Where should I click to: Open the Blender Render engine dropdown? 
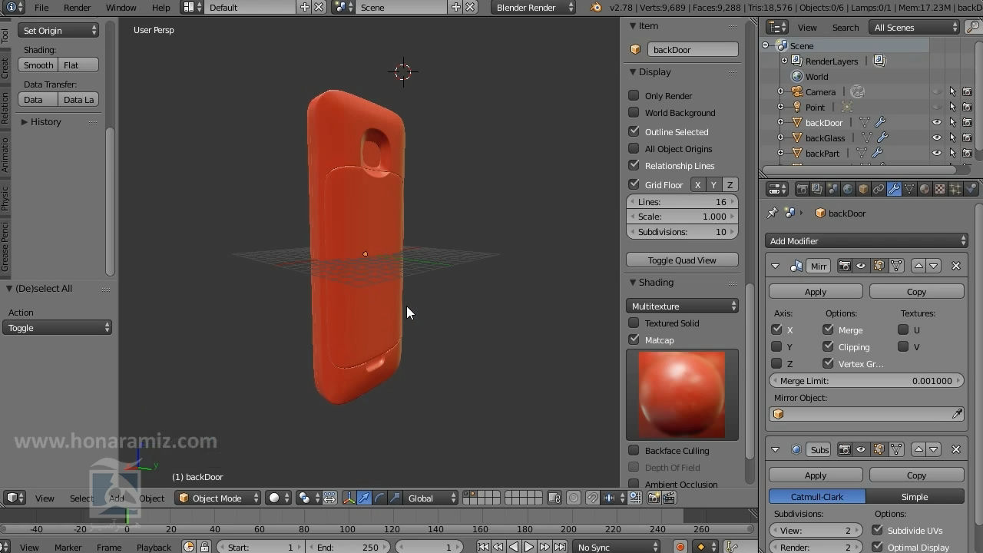535,7
